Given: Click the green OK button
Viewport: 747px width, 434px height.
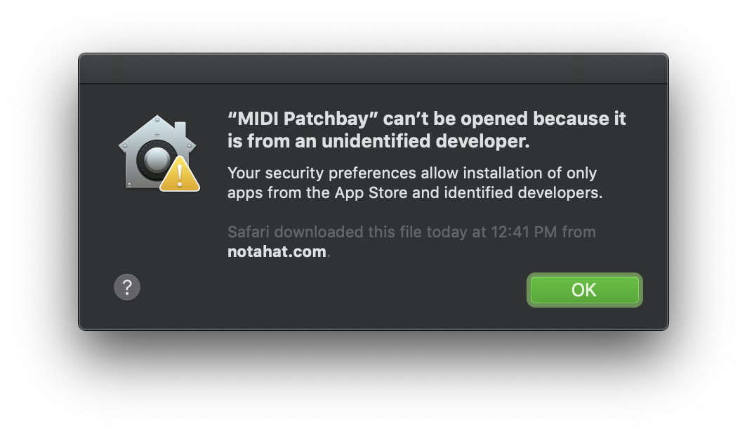Looking at the screenshot, I should (x=585, y=289).
